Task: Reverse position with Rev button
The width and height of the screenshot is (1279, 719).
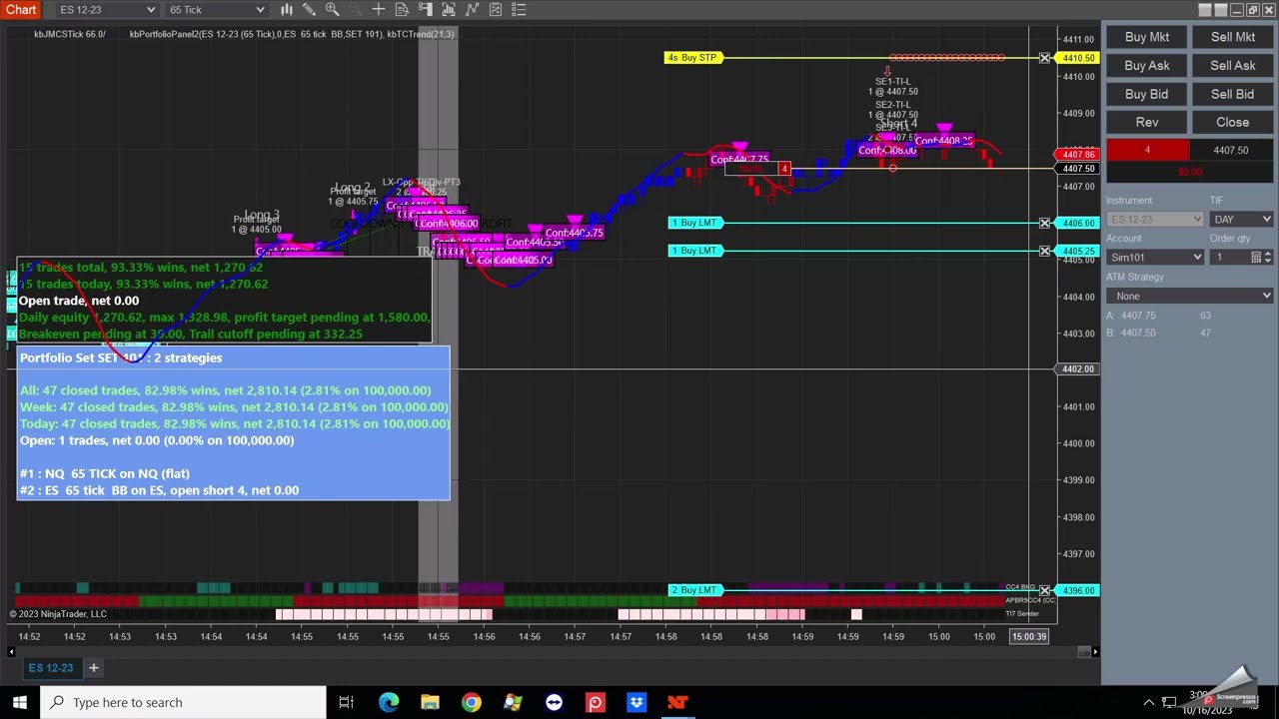Action: tap(1147, 122)
